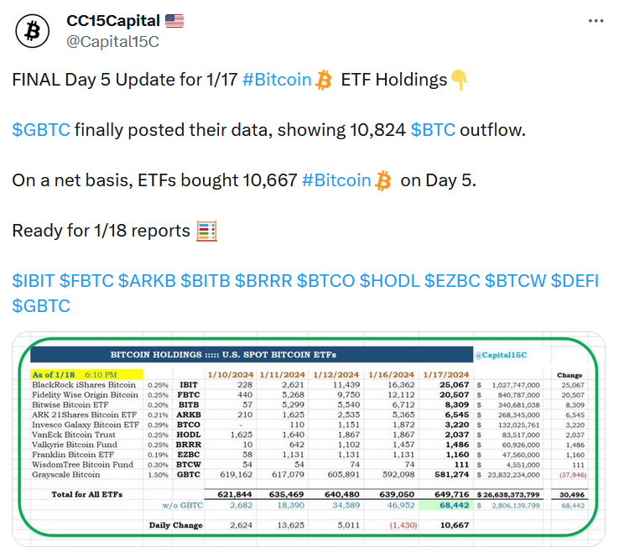Open the $BTC cashtag link
The image size is (619, 557).
click(433, 130)
